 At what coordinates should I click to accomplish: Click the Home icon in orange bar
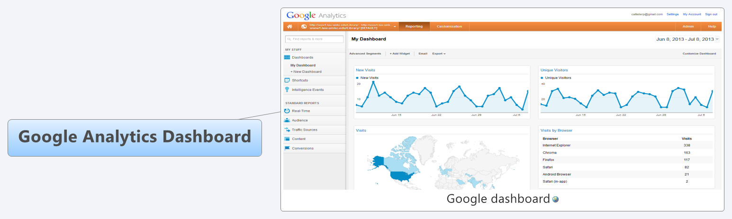289,26
